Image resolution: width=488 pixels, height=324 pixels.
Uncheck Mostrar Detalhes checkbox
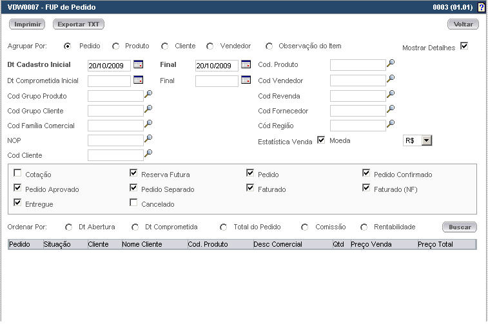pyautogui.click(x=464, y=46)
